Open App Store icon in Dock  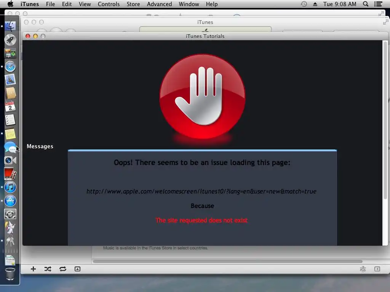coord(10,201)
